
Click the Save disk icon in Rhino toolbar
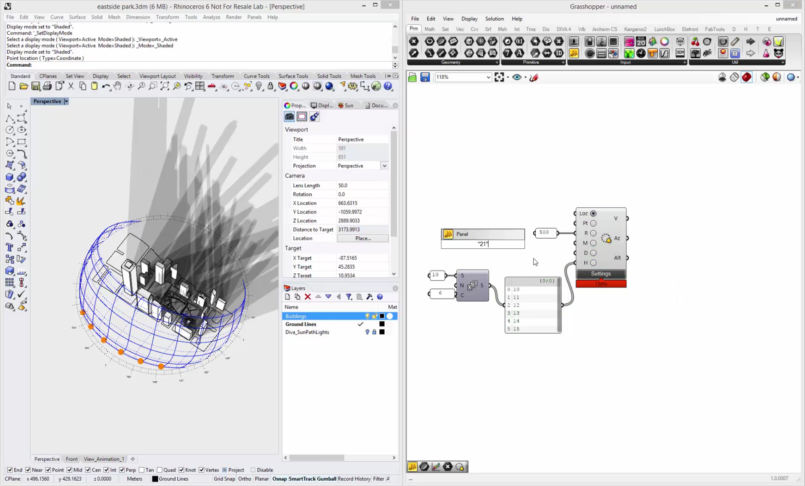36,86
